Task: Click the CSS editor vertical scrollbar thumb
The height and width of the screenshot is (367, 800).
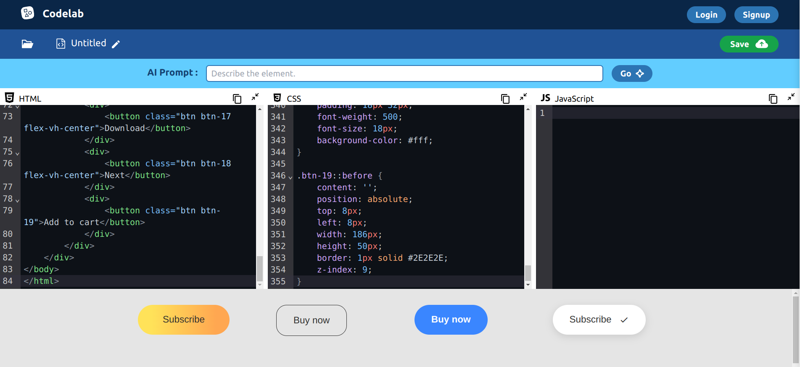Action: 528,273
